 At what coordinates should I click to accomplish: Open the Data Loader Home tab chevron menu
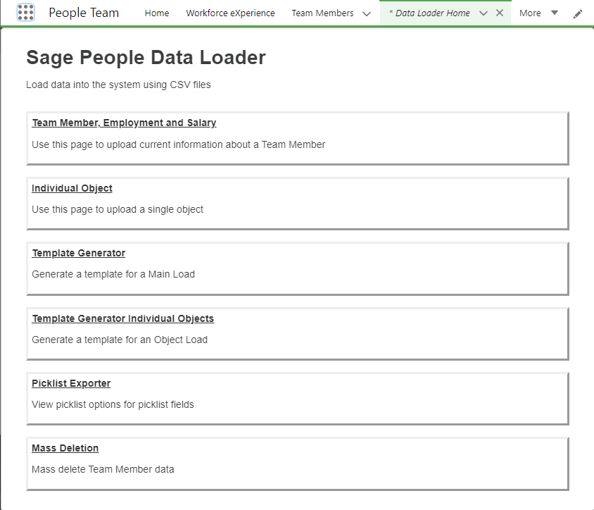click(484, 13)
